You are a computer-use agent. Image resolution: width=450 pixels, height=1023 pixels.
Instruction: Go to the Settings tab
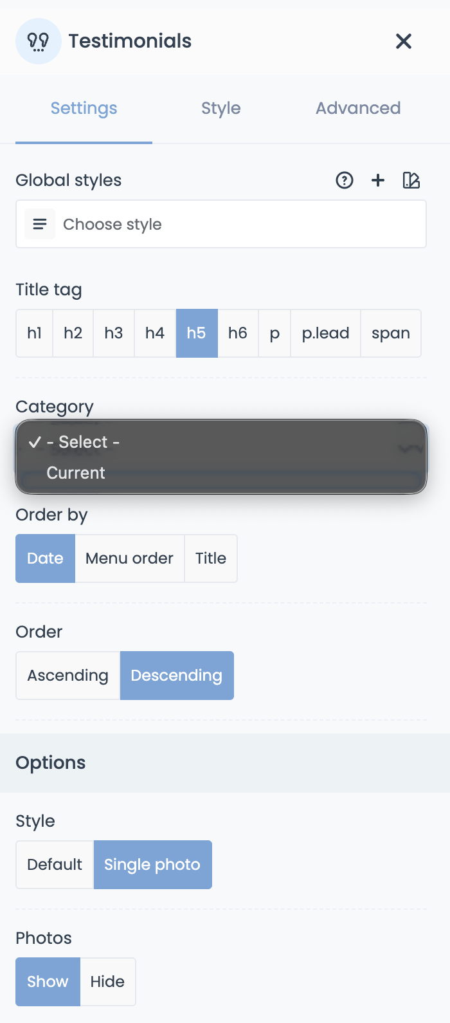click(84, 108)
